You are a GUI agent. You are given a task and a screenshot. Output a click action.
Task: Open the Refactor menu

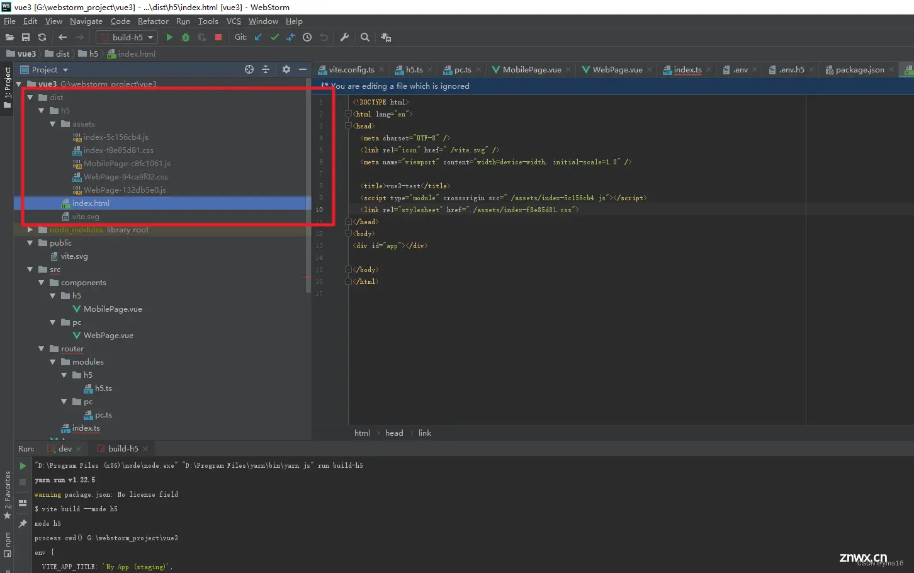tap(153, 21)
